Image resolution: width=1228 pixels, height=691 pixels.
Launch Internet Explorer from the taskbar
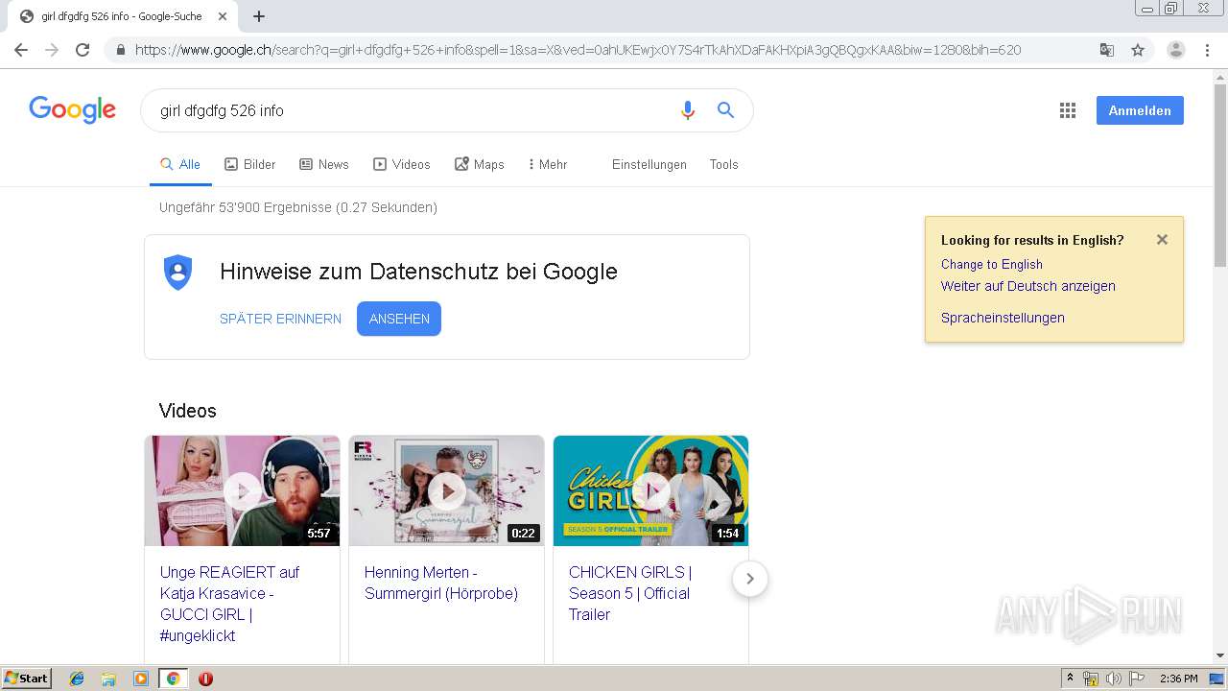pyautogui.click(x=77, y=679)
